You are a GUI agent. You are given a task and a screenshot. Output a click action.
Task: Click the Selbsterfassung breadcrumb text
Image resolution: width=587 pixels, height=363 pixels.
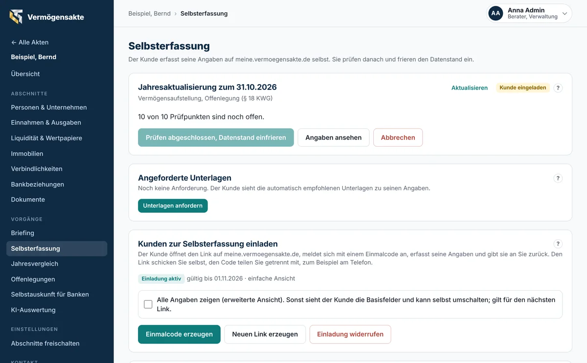[x=204, y=14]
